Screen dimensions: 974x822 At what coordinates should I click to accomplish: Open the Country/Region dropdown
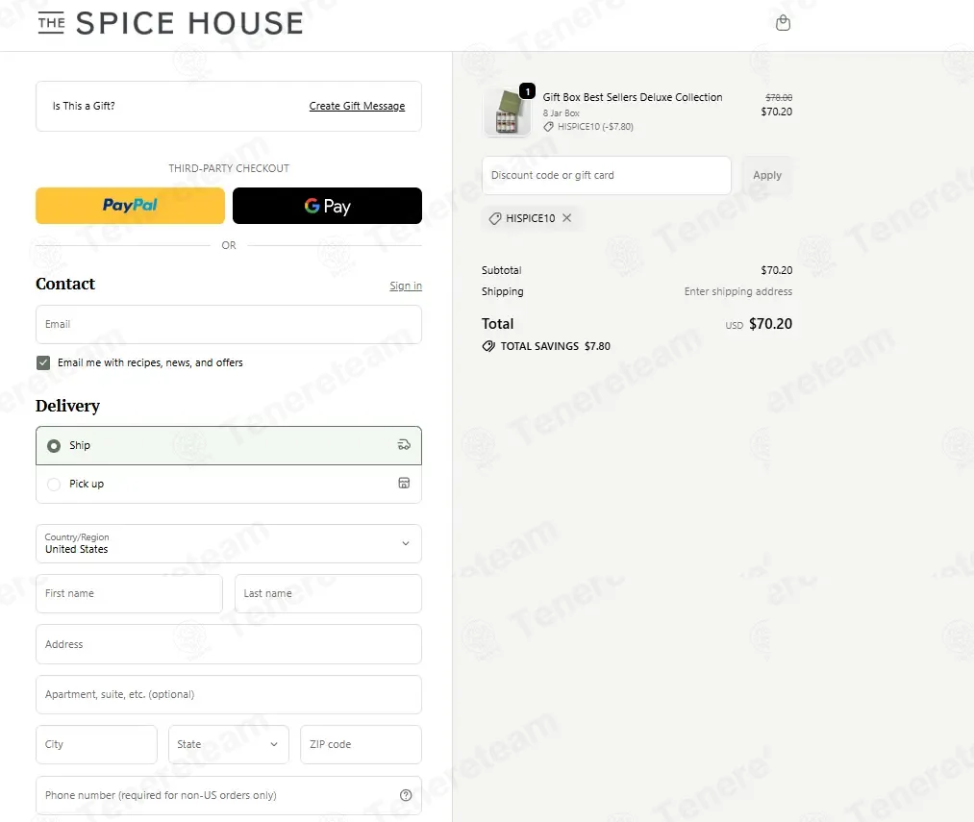click(x=228, y=543)
